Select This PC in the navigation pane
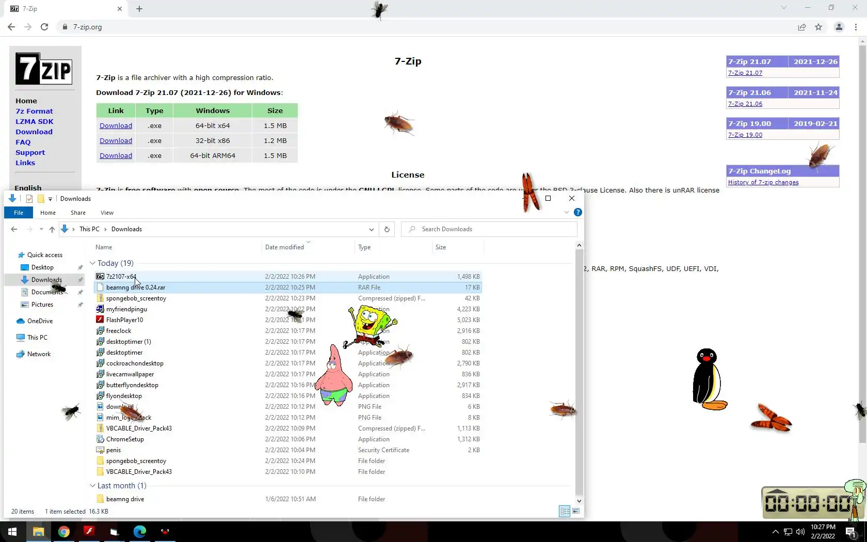The image size is (867, 542). pos(37,338)
